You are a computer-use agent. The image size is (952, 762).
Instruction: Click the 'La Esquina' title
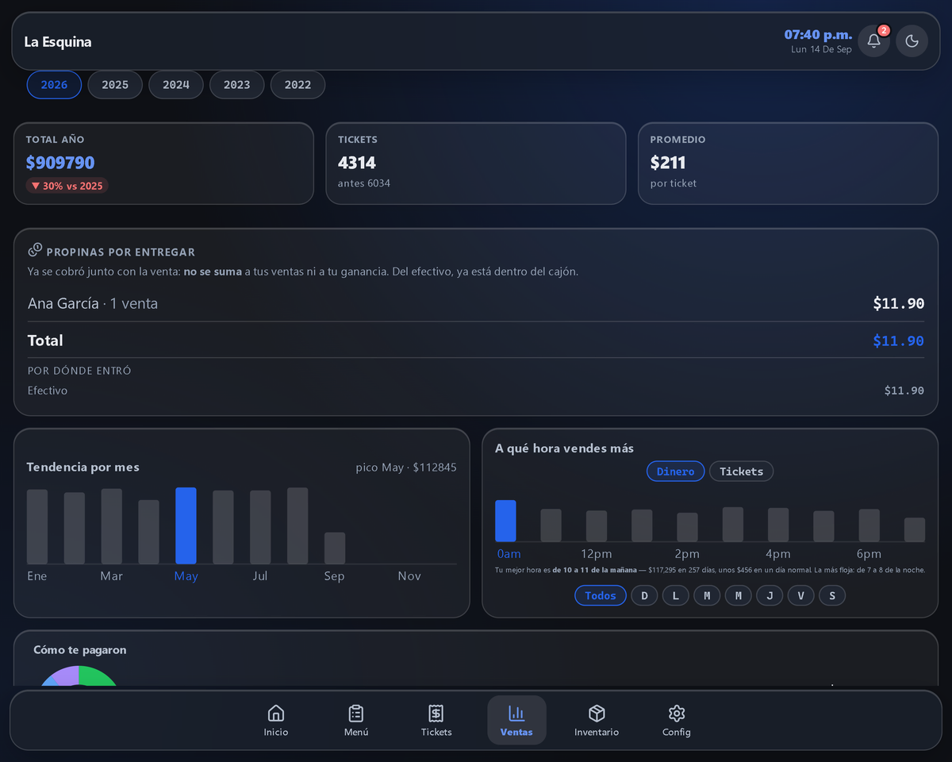click(58, 42)
